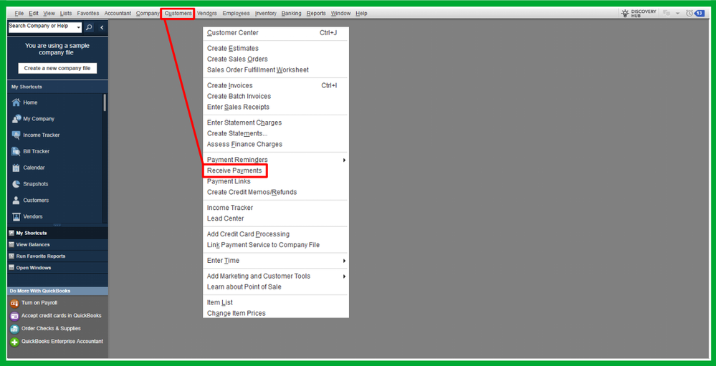Open the Vendors menu in menu bar
This screenshot has width=716, height=366.
pos(207,13)
